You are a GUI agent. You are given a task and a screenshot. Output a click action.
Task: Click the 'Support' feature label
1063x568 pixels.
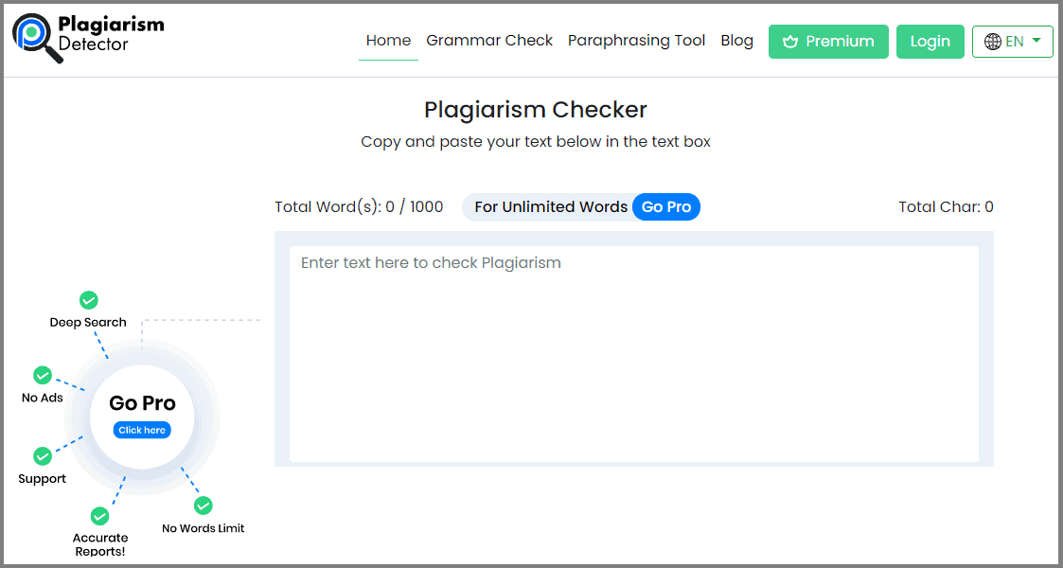click(x=42, y=479)
